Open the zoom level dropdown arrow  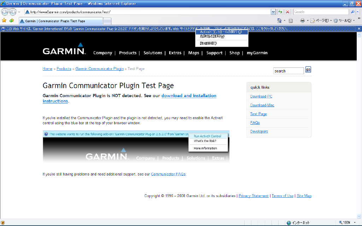point(355,222)
